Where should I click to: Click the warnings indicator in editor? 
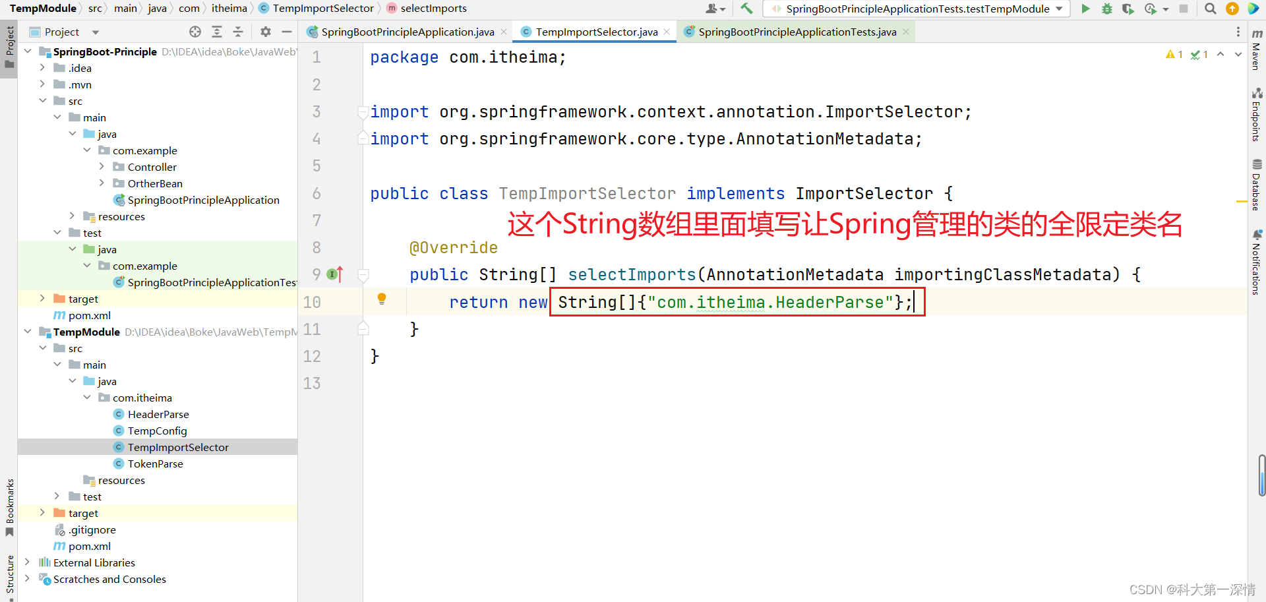pyautogui.click(x=1174, y=55)
